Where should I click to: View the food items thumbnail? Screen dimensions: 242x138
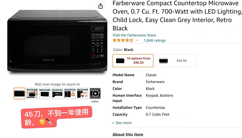pos(82,93)
